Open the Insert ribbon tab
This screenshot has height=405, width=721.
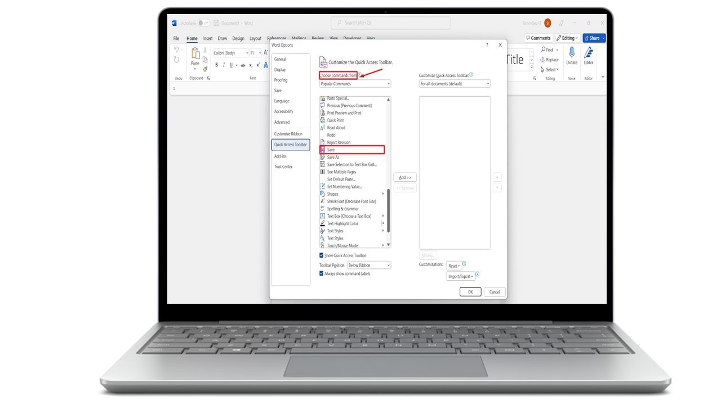[208, 38]
